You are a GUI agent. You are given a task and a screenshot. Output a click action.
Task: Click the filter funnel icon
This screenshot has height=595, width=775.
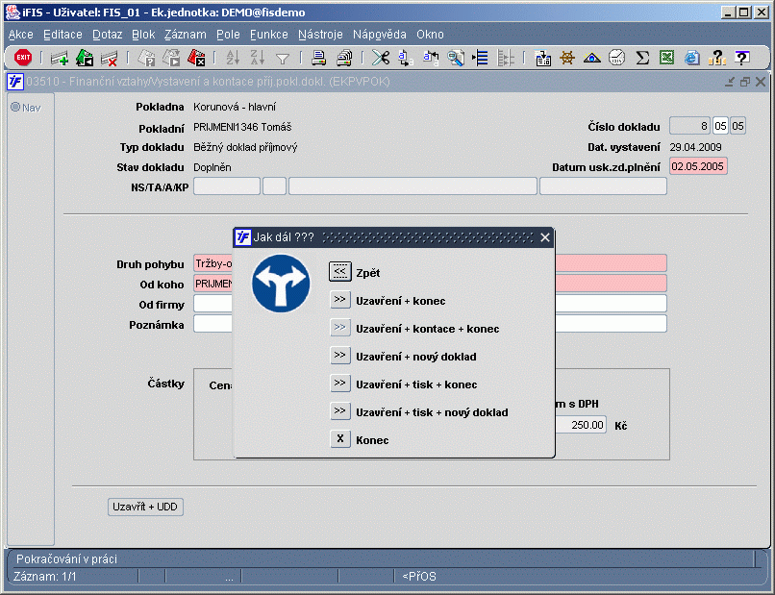(x=283, y=58)
